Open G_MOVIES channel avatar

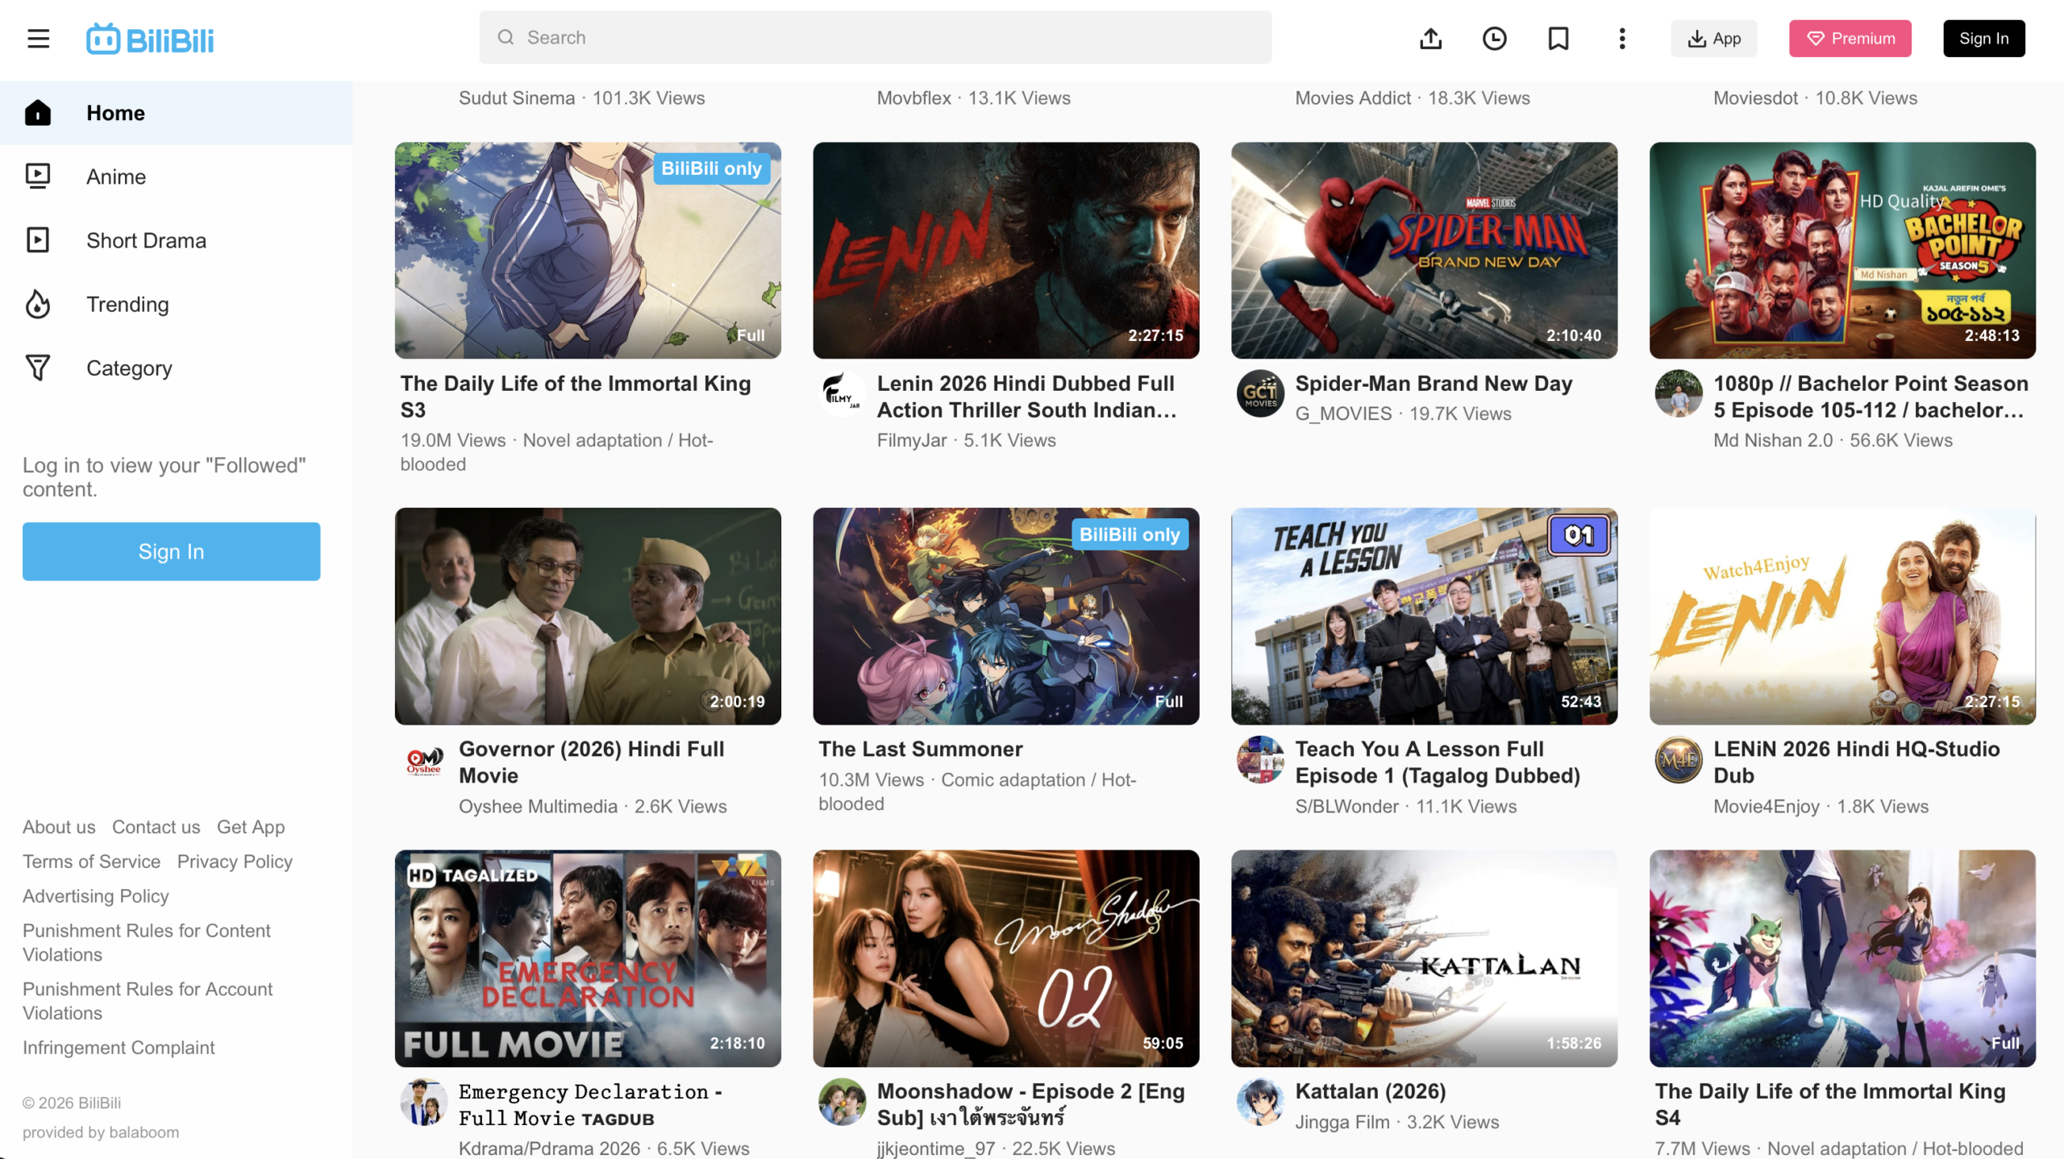point(1261,393)
